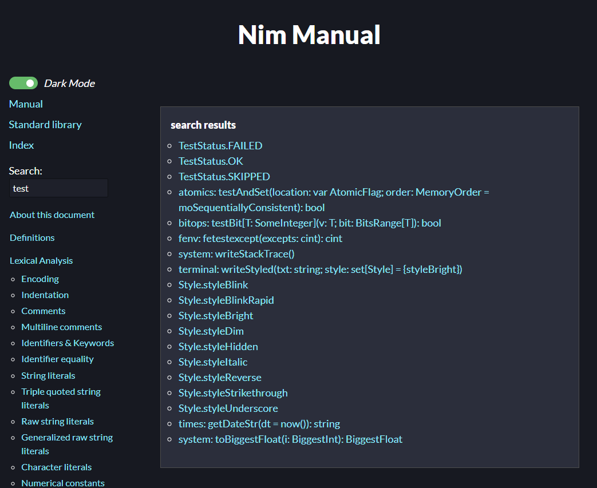Open Generalized raw string literals link
The width and height of the screenshot is (597, 488).
click(67, 444)
